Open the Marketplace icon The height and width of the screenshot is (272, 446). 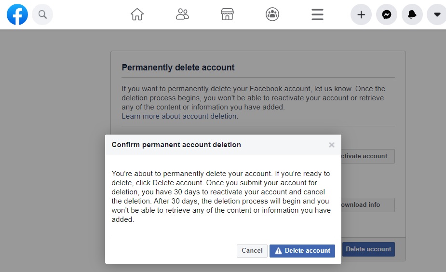coord(227,14)
